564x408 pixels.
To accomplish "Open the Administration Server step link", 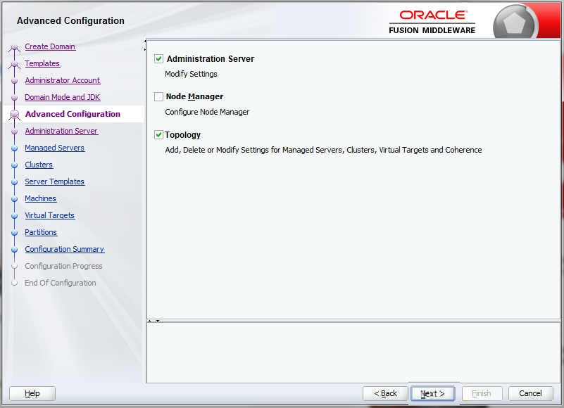I will click(x=61, y=131).
